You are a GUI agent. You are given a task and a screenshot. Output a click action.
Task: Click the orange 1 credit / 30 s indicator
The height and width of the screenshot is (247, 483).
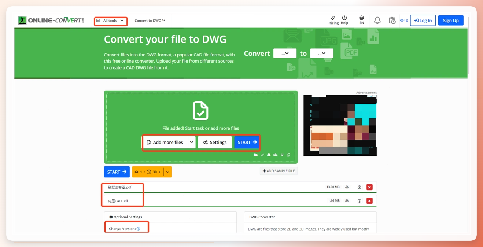tap(148, 172)
